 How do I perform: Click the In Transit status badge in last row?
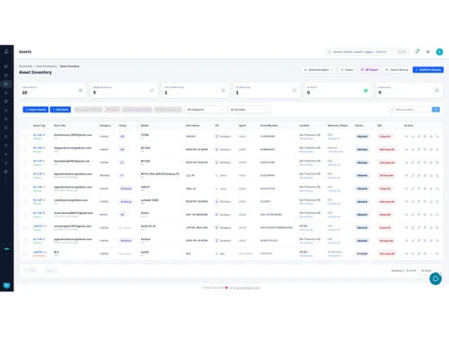(x=362, y=253)
